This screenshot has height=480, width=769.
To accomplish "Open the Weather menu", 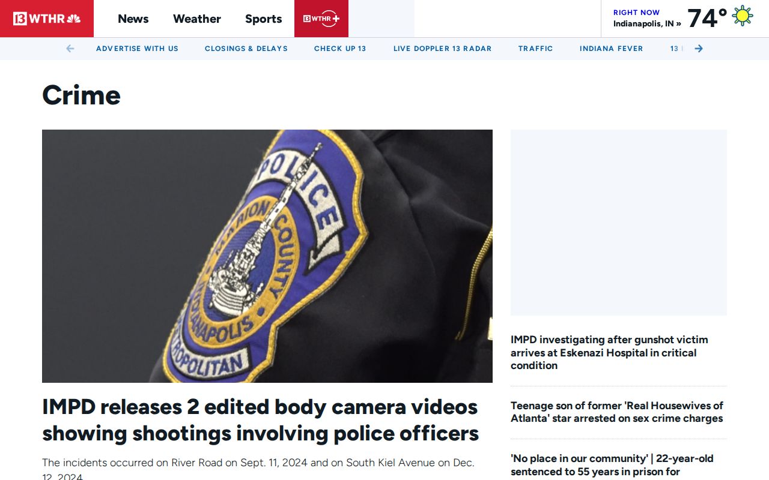I will [x=197, y=19].
